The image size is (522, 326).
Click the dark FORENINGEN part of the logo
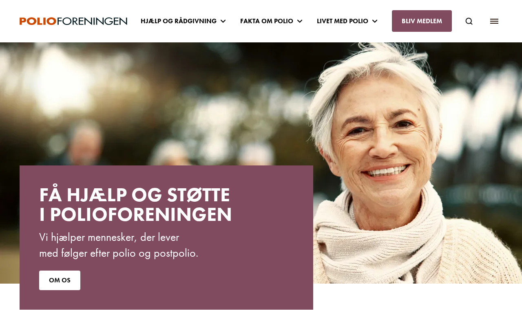[92, 21]
